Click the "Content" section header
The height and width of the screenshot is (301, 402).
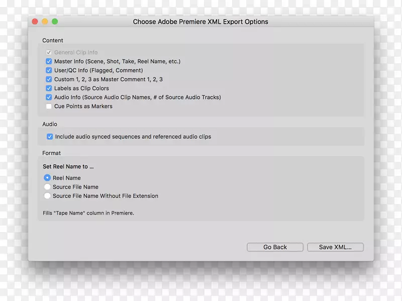pos(53,40)
